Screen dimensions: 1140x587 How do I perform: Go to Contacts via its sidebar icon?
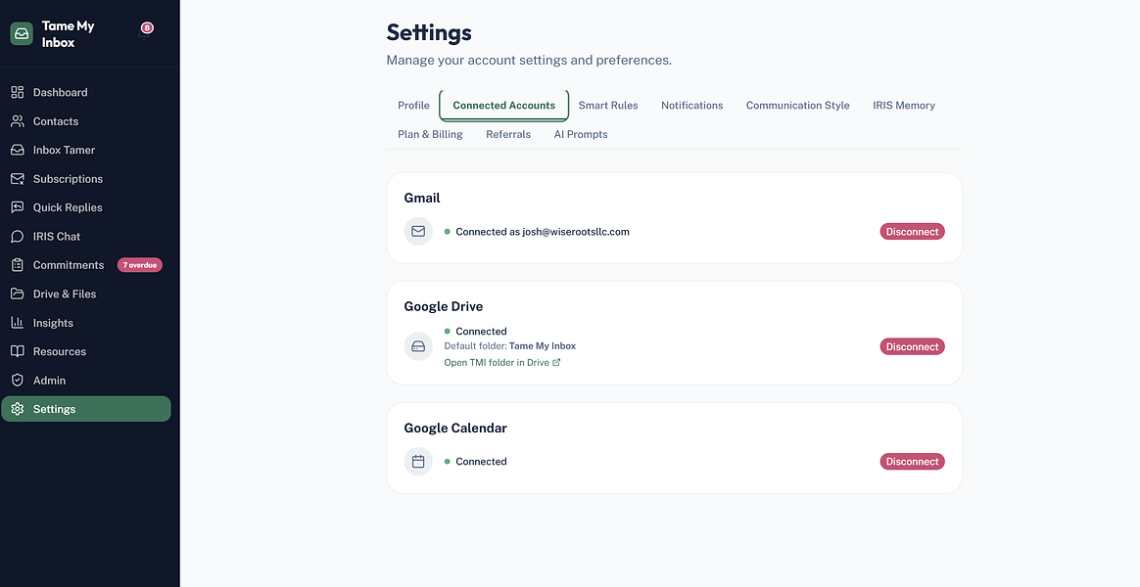point(18,121)
